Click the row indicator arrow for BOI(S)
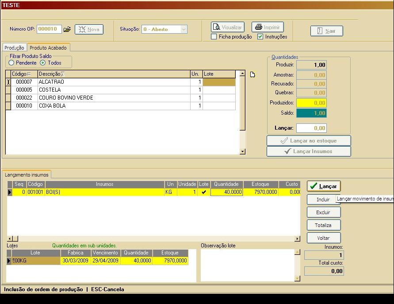The height and width of the screenshot is (304, 394). click(10, 192)
